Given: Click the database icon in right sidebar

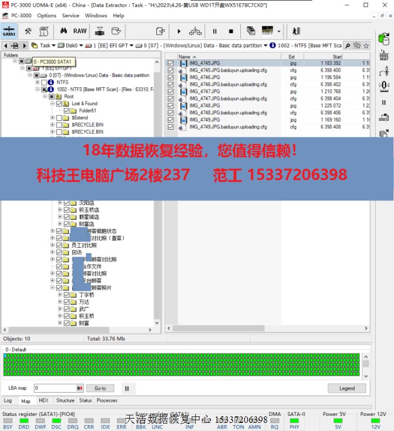Looking at the screenshot, I should pyautogui.click(x=384, y=39).
